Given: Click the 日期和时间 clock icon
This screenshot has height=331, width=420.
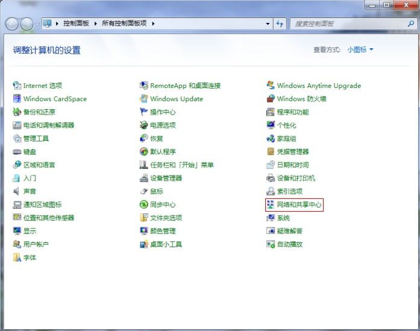Looking at the screenshot, I should [x=271, y=165].
